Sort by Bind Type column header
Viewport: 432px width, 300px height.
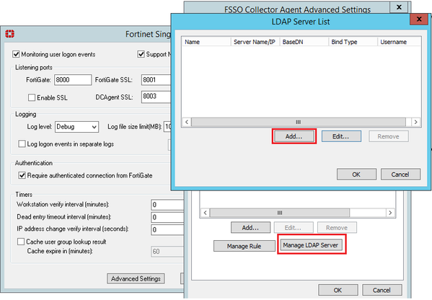(x=353, y=42)
